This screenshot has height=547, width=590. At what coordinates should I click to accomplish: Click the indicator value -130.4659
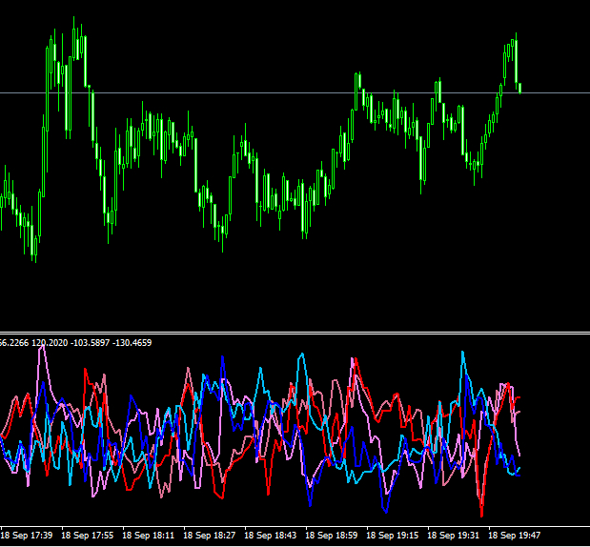tap(133, 342)
